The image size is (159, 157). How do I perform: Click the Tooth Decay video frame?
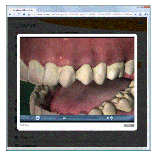pos(77,76)
